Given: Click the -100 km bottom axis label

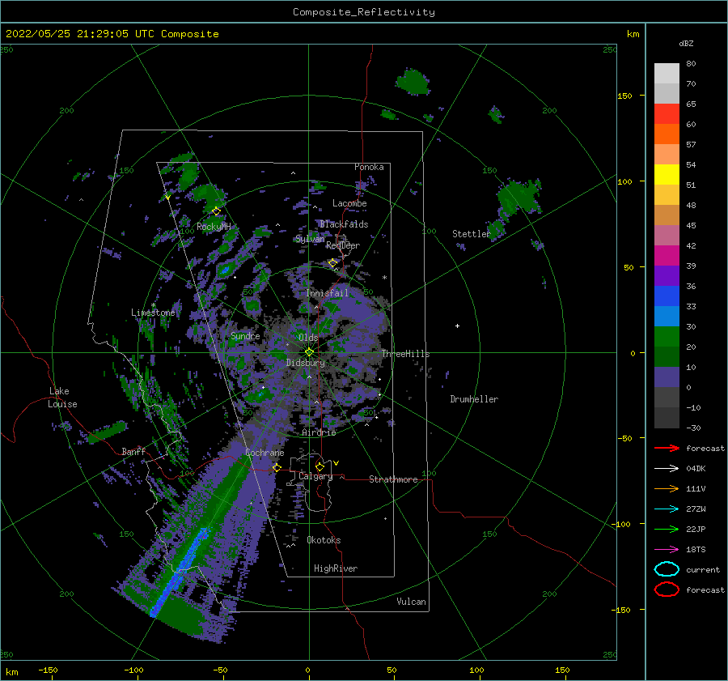Looking at the screenshot, I should [133, 670].
